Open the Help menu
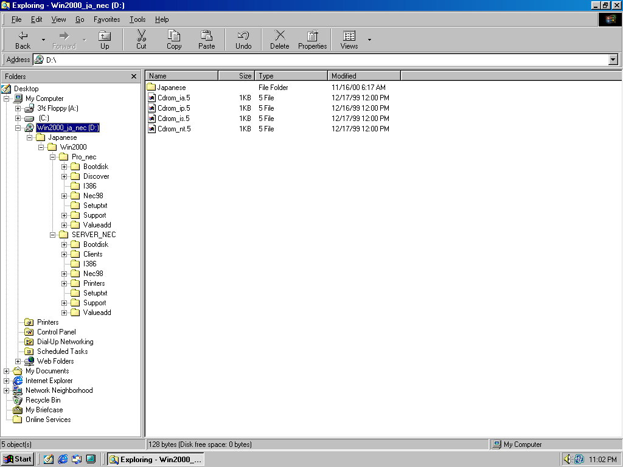Screen dimensions: 623x467 162,19
